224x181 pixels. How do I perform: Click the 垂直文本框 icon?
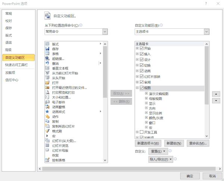(x=47, y=68)
